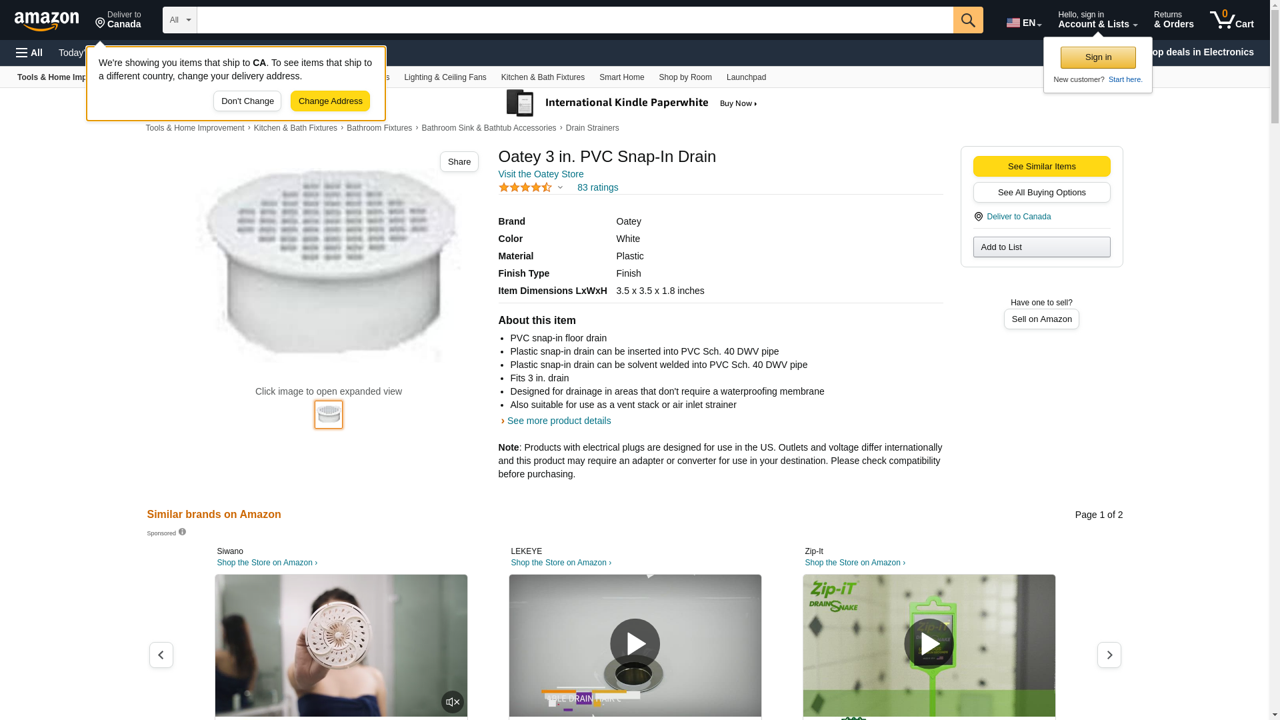Screen dimensions: 1280x720
Task: Click inside the Amazon search field
Action: coord(575,20)
